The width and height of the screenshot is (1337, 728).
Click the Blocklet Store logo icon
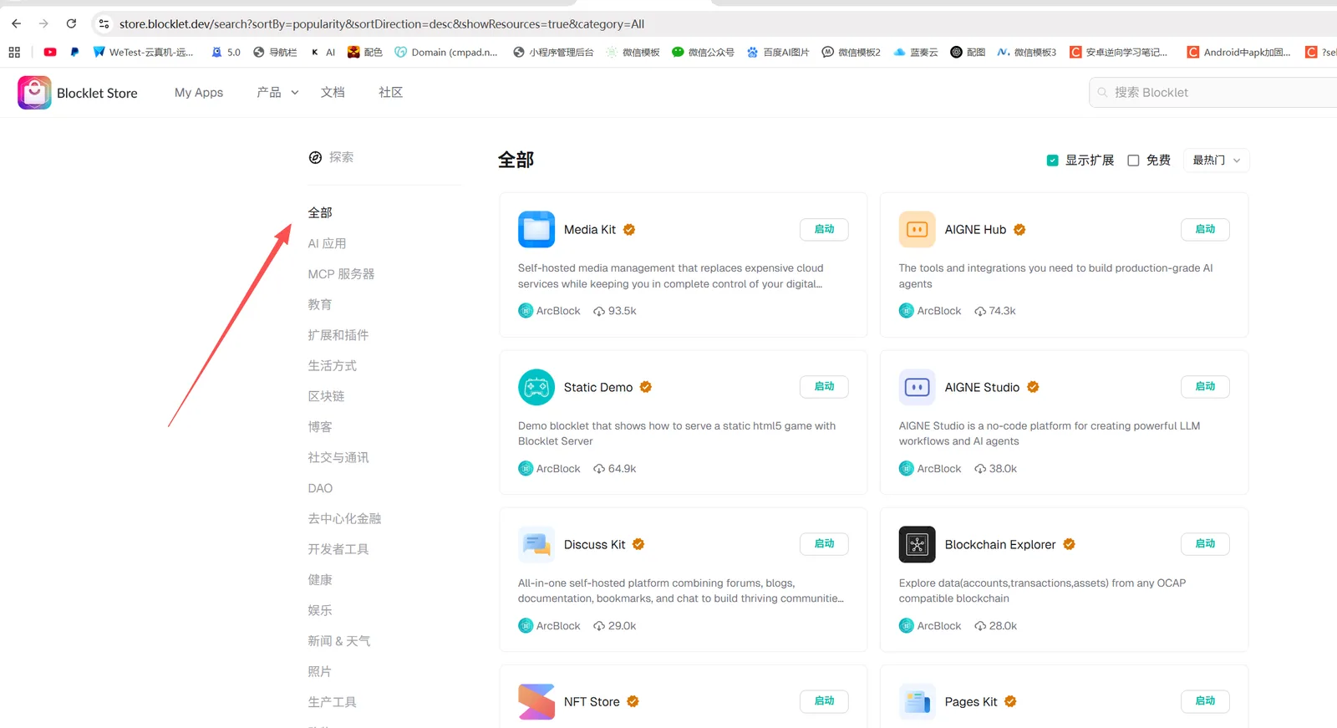click(x=34, y=93)
